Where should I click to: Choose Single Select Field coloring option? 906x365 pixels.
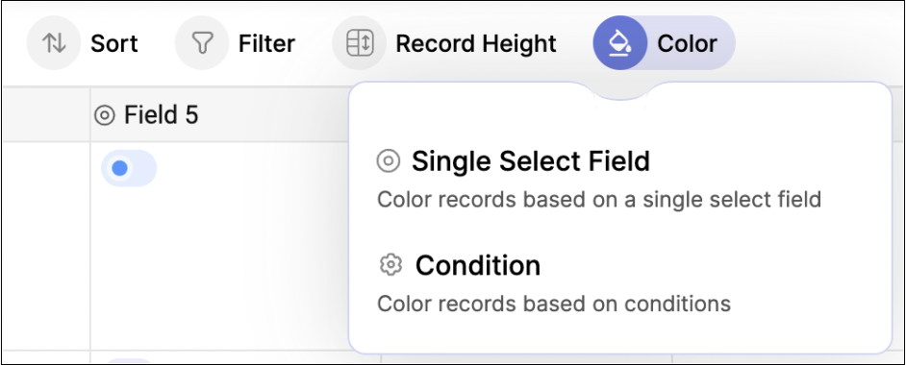tap(531, 161)
